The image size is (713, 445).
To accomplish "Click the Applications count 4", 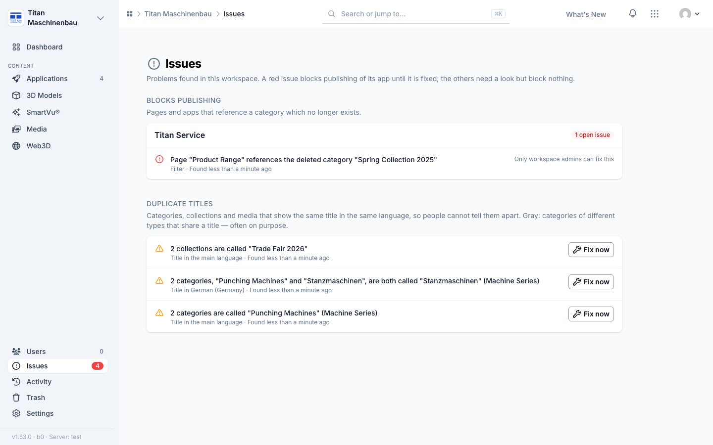I will [102, 79].
